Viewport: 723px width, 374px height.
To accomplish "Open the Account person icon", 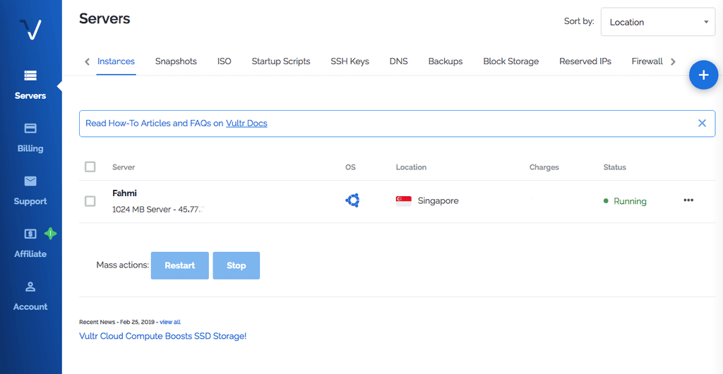I will (30, 287).
